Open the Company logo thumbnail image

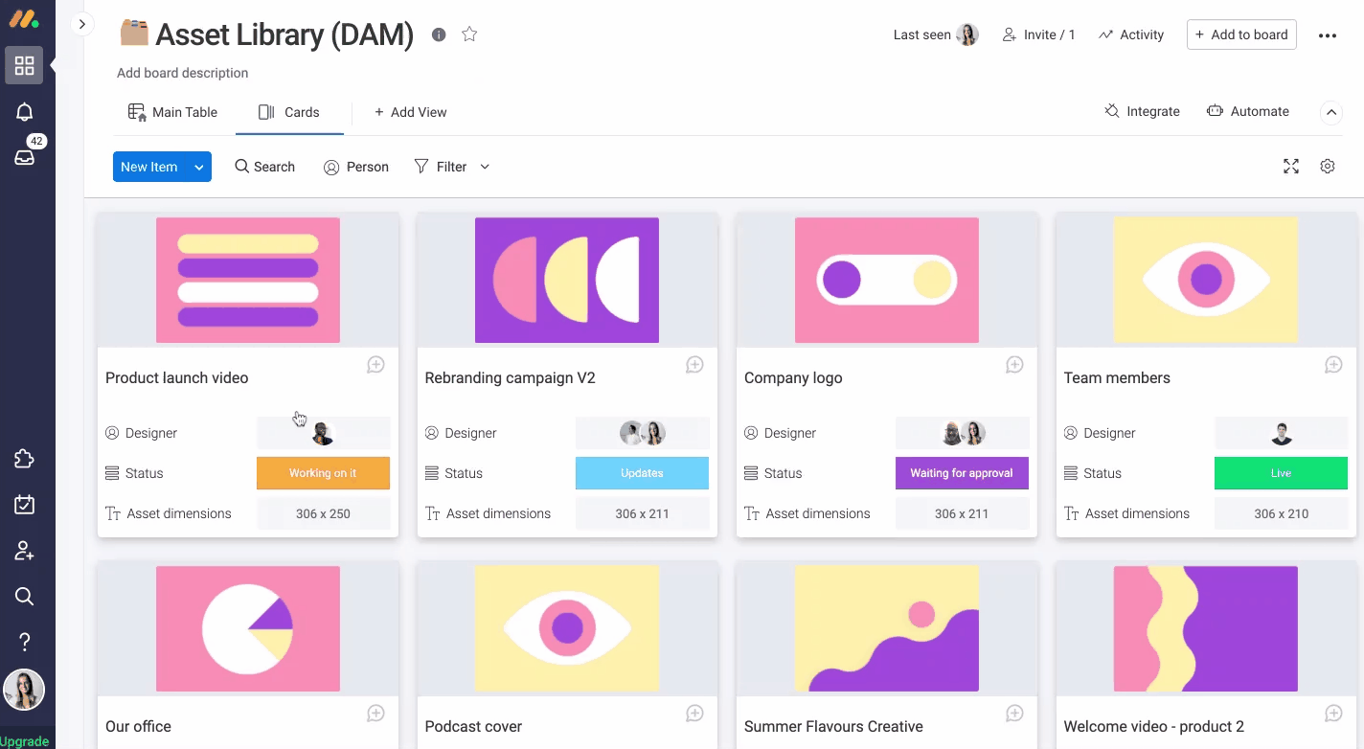tap(887, 280)
